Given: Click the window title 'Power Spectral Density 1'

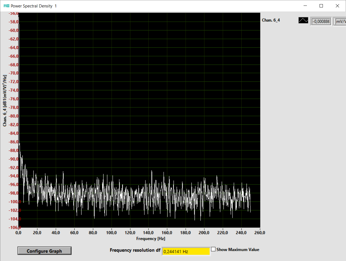Looking at the screenshot, I should (34, 6).
